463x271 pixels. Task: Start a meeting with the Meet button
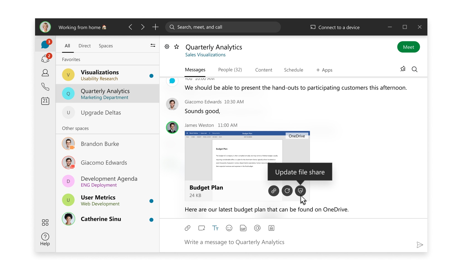point(408,47)
